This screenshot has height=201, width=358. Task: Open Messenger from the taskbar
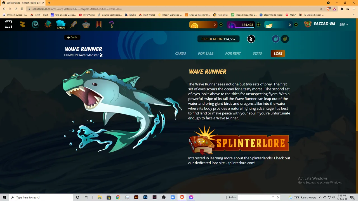pos(191,197)
